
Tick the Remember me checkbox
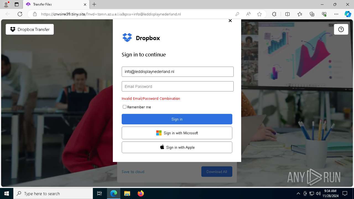pyautogui.click(x=124, y=107)
